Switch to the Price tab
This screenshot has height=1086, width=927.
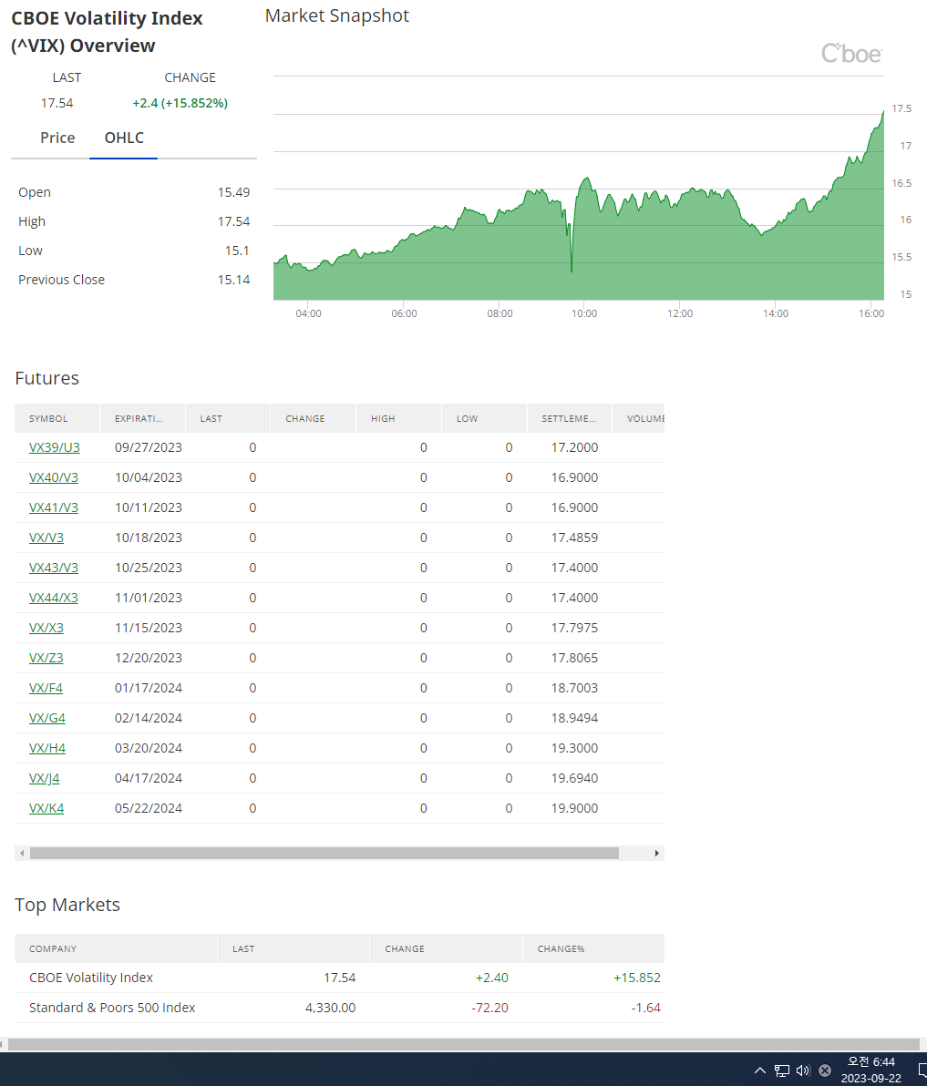[57, 138]
